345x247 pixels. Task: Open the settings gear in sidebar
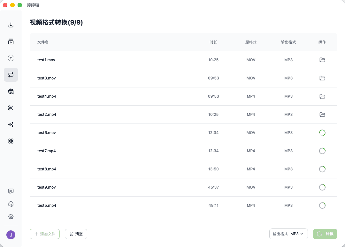click(x=11, y=217)
